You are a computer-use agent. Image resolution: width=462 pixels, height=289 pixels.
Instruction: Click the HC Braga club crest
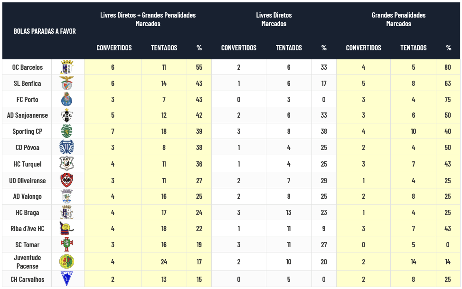(x=66, y=213)
